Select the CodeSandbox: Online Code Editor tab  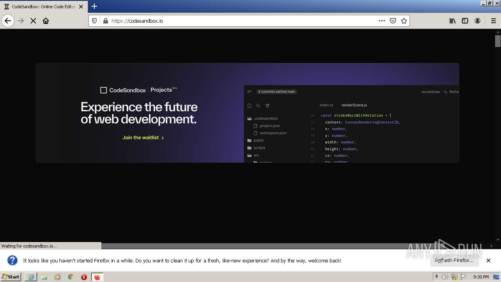tap(43, 7)
